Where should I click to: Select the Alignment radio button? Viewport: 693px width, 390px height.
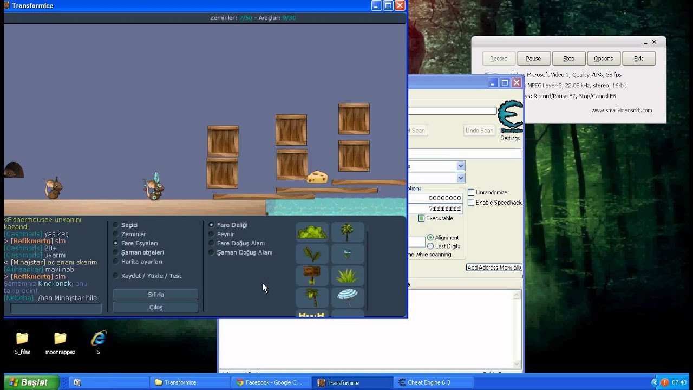430,237
